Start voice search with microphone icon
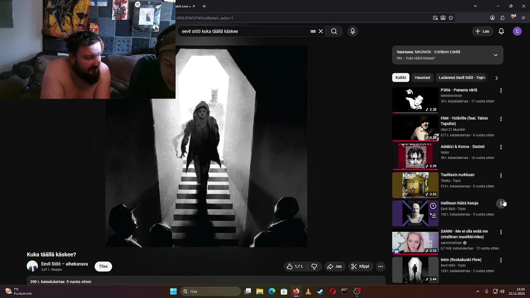Viewport: 530px width, 298px height. 353,31
